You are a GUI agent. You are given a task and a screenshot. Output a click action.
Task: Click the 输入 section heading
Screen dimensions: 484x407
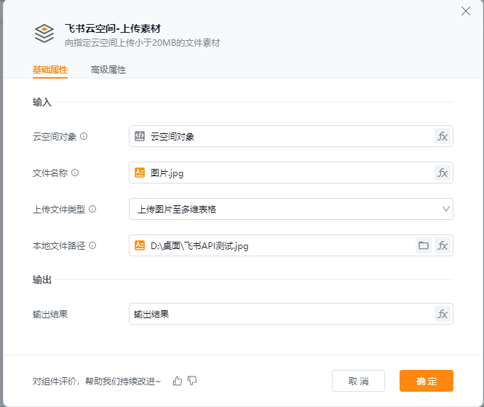click(42, 102)
